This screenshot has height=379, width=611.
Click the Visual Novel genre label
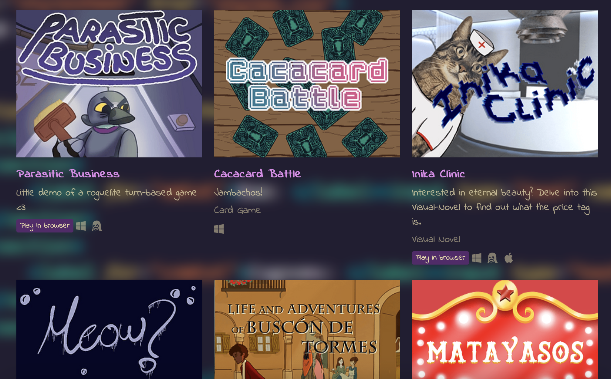point(436,239)
